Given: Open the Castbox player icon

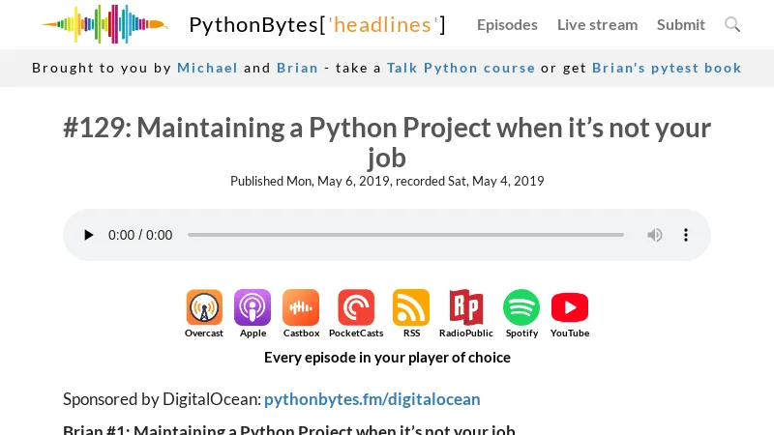Looking at the screenshot, I should tap(301, 308).
